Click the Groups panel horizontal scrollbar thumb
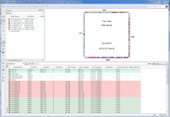 tap(15, 60)
